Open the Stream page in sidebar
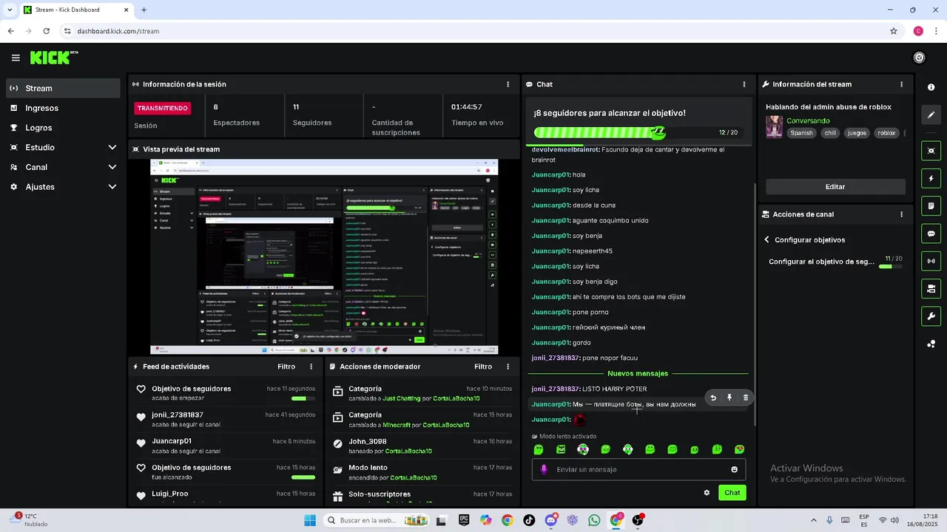The image size is (947, 532). click(x=63, y=88)
